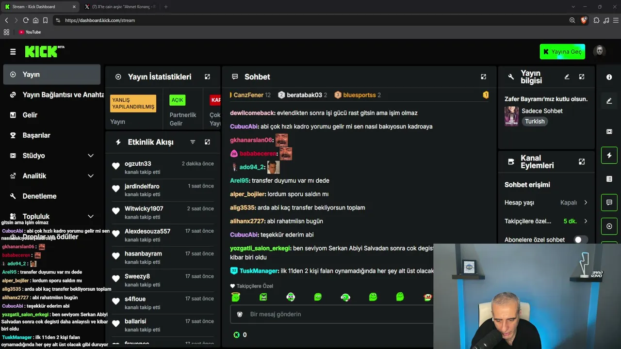621x349 pixels.
Task: Open a new browser tab
Action: click(x=166, y=7)
